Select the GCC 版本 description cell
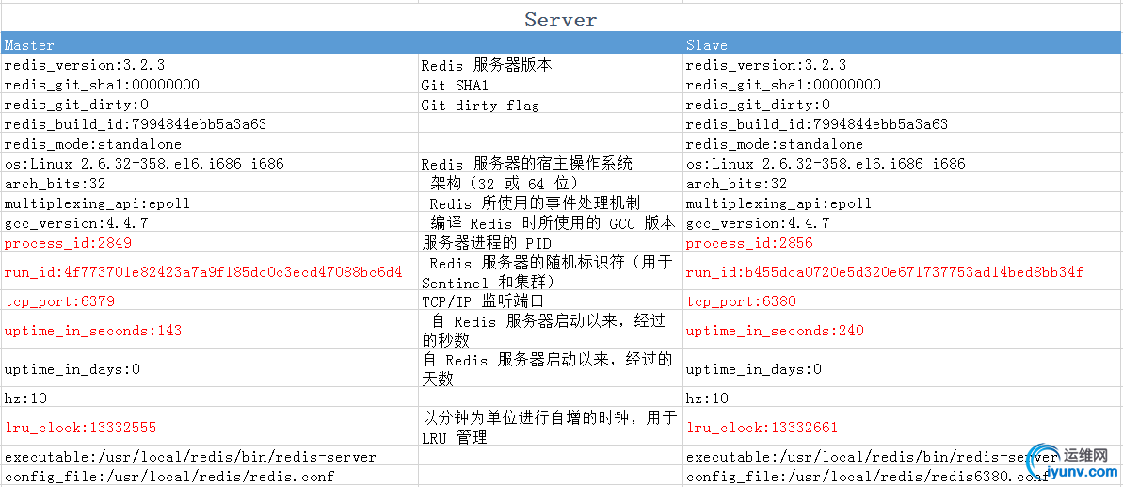Screen dimensions: 1123x487 (550, 222)
